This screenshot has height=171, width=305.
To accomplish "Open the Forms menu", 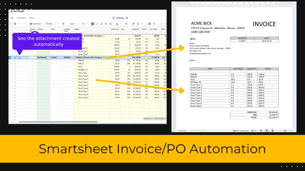I will pyautogui.click(x=32, y=18).
